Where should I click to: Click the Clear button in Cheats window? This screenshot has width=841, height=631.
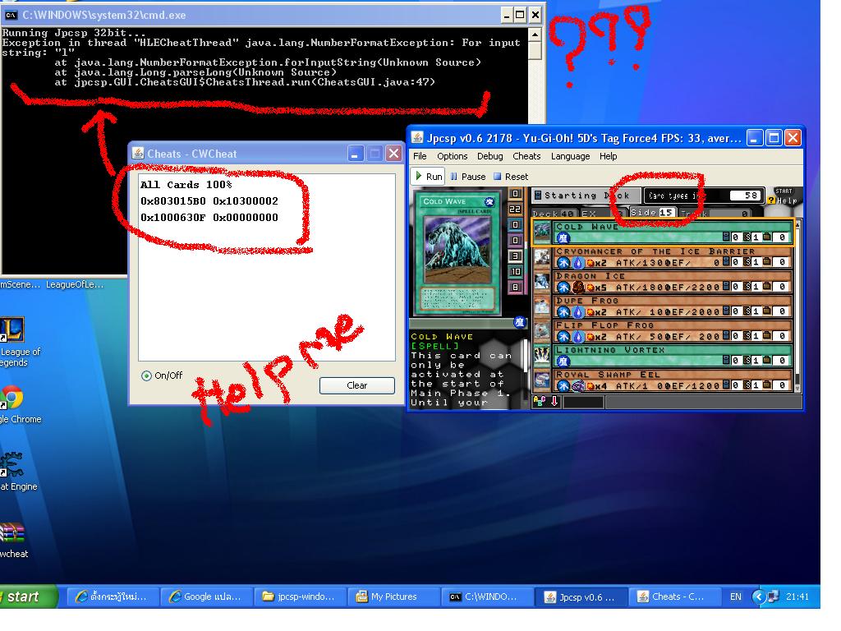coord(356,385)
